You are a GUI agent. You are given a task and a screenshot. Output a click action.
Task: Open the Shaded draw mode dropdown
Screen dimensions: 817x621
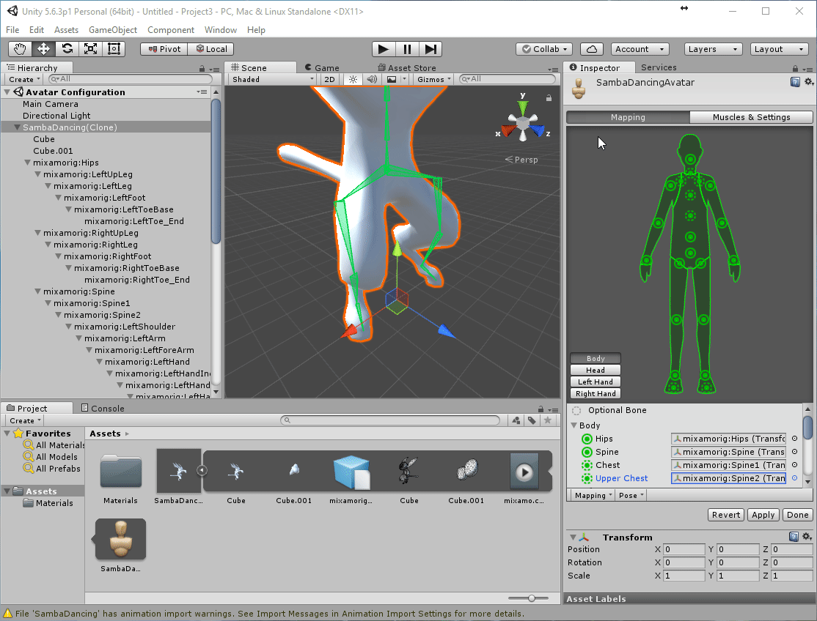273,79
